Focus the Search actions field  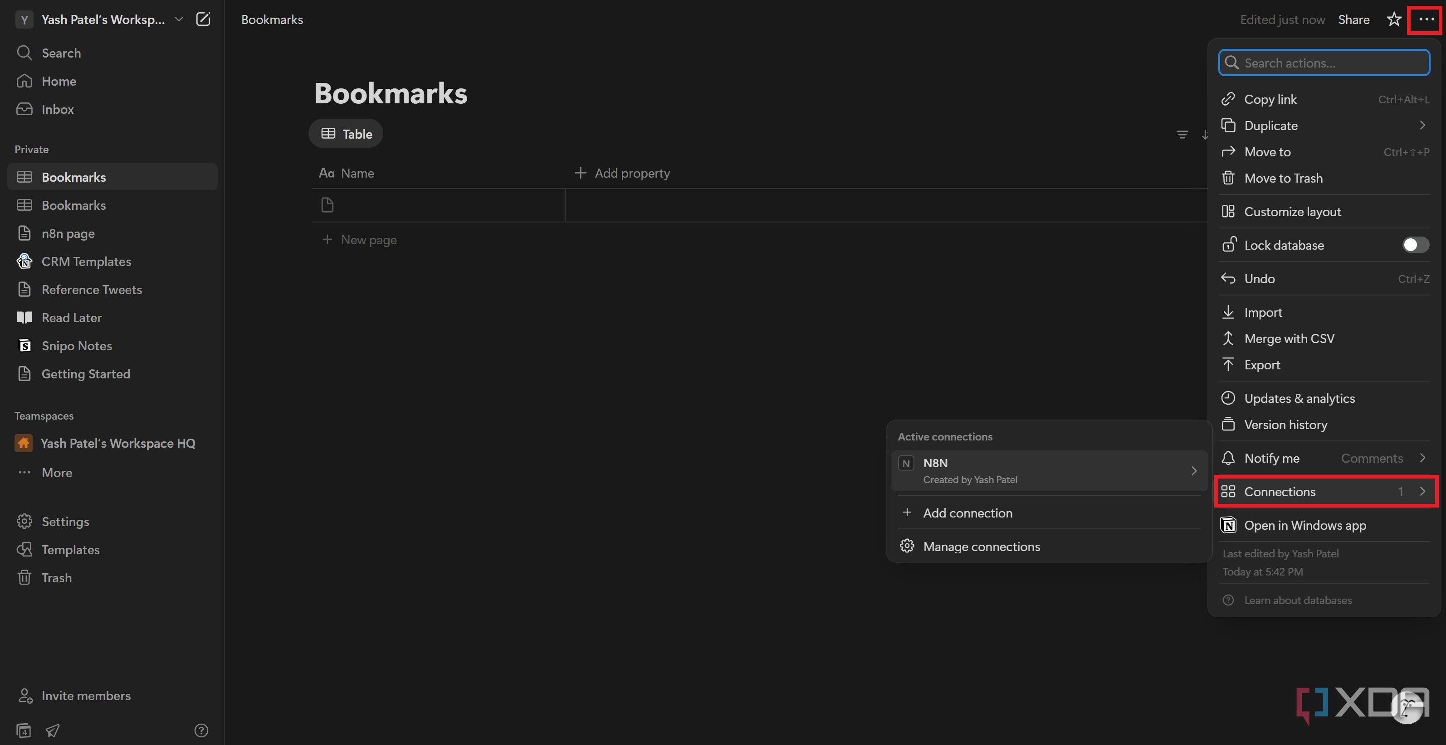(1324, 62)
